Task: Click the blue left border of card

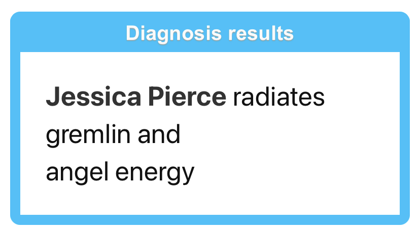Action: point(15,133)
